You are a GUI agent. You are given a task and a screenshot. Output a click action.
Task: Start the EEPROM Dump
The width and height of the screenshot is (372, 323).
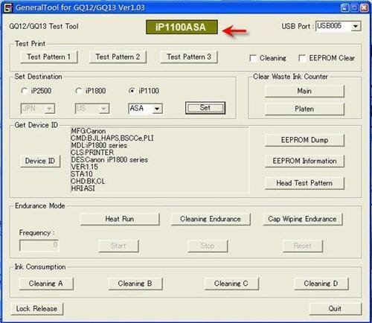click(x=304, y=140)
